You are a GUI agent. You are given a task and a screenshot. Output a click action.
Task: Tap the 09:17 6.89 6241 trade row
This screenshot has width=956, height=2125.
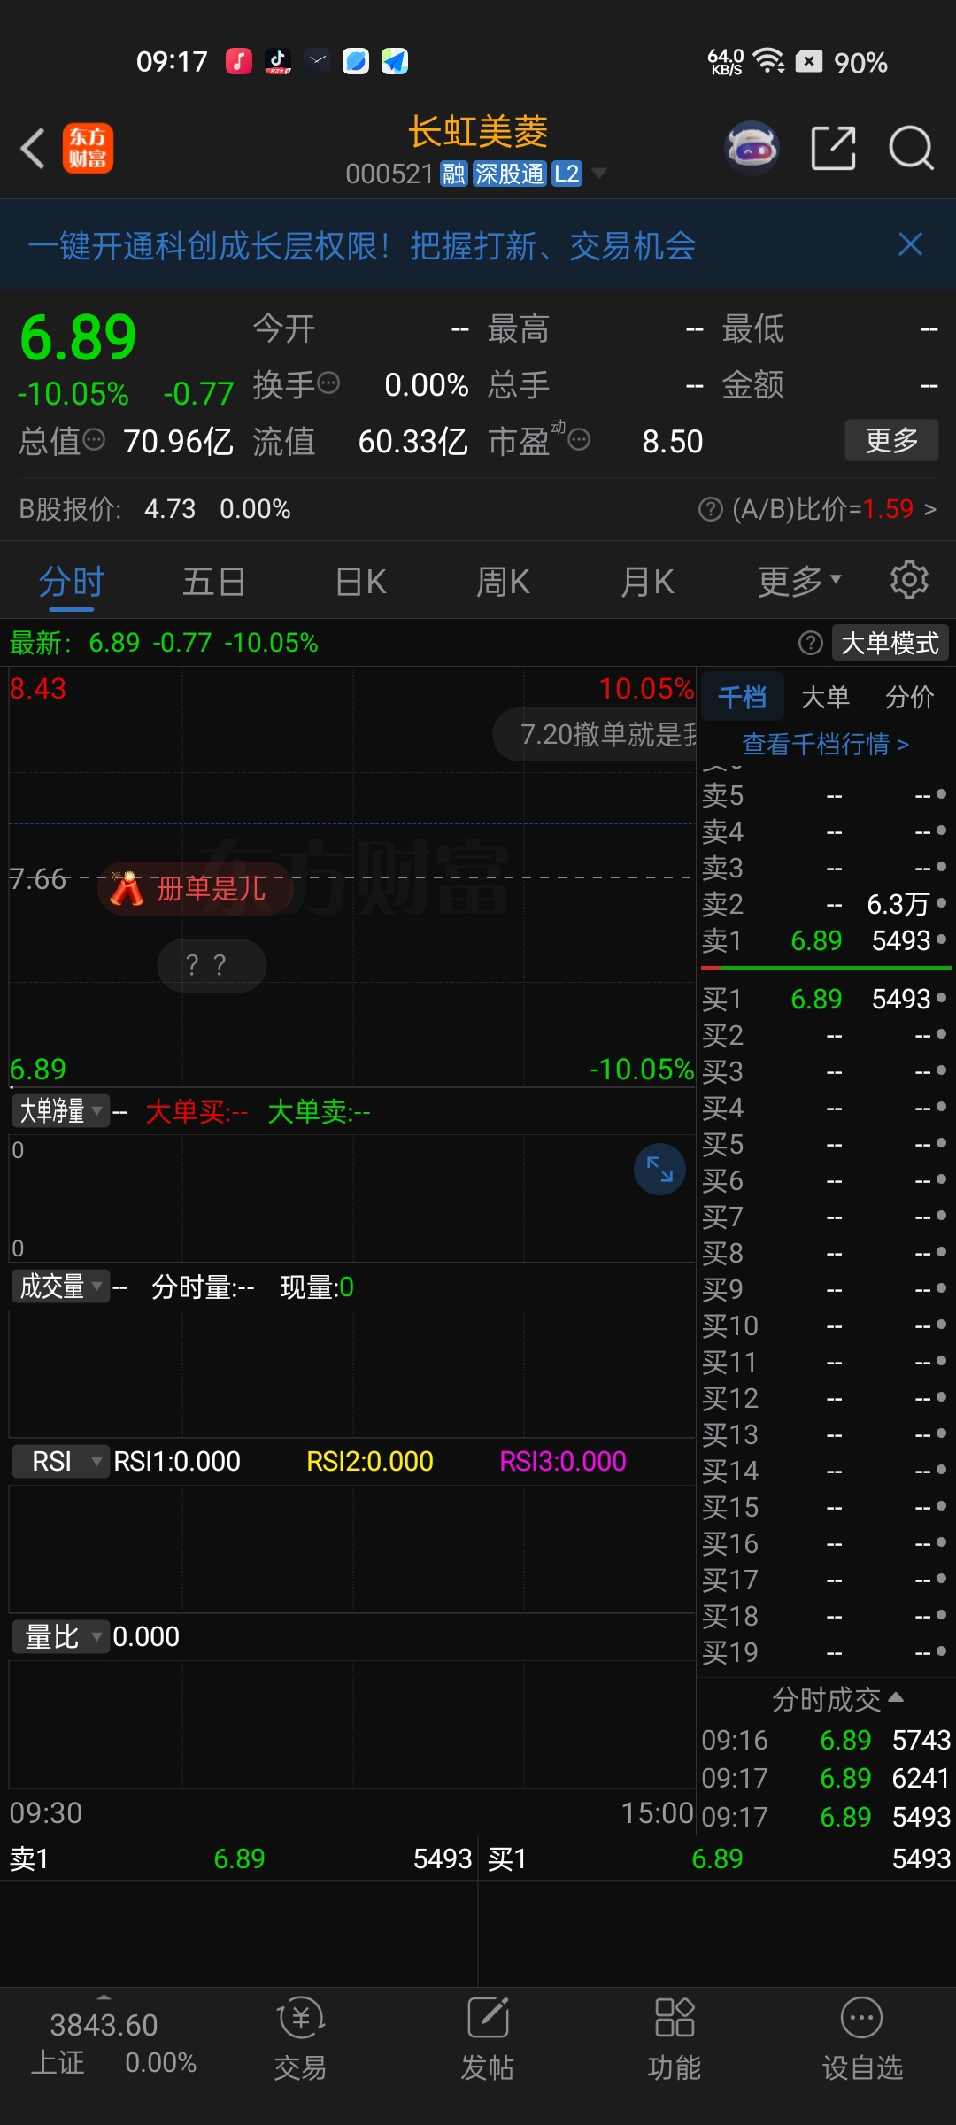825,1778
